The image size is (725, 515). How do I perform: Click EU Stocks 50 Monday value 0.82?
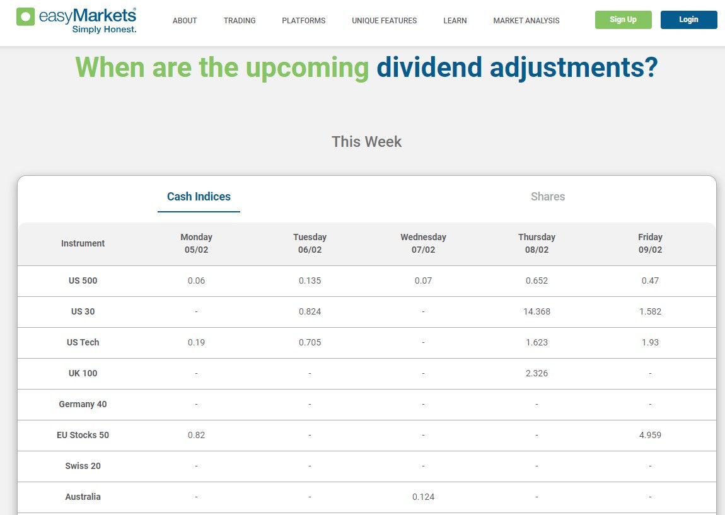pyautogui.click(x=197, y=436)
